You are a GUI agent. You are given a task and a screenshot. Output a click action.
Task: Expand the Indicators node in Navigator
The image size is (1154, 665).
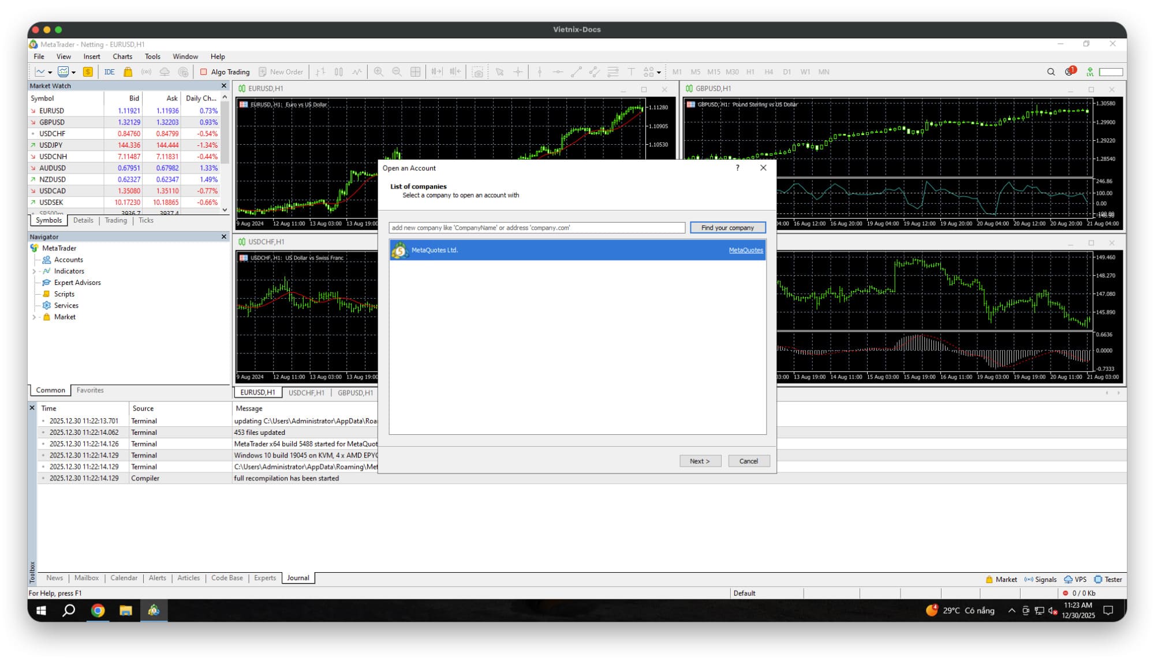(x=34, y=272)
